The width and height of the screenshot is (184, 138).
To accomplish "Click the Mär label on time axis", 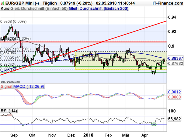I will tap(126, 135).
